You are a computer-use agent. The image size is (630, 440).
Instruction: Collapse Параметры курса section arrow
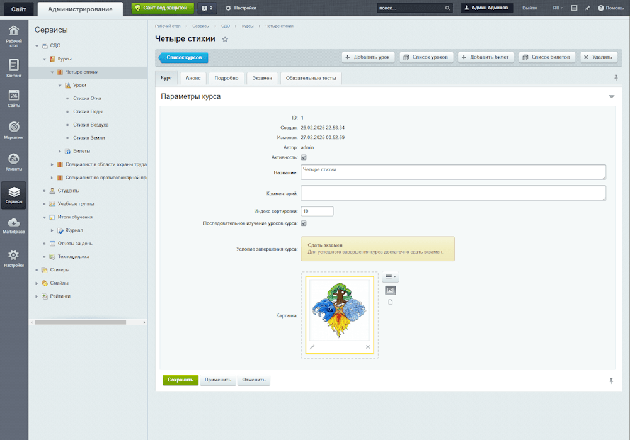(612, 96)
